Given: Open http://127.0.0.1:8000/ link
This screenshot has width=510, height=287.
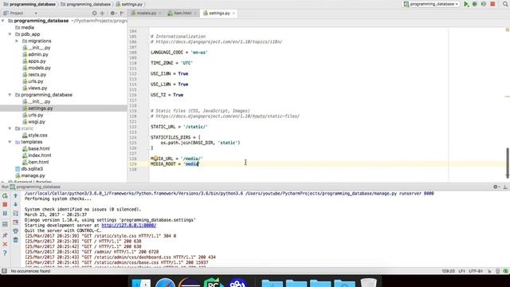Looking at the screenshot, I should 129,225.
